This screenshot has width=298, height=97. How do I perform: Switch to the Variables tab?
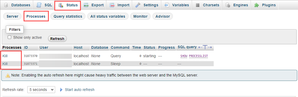177,5
